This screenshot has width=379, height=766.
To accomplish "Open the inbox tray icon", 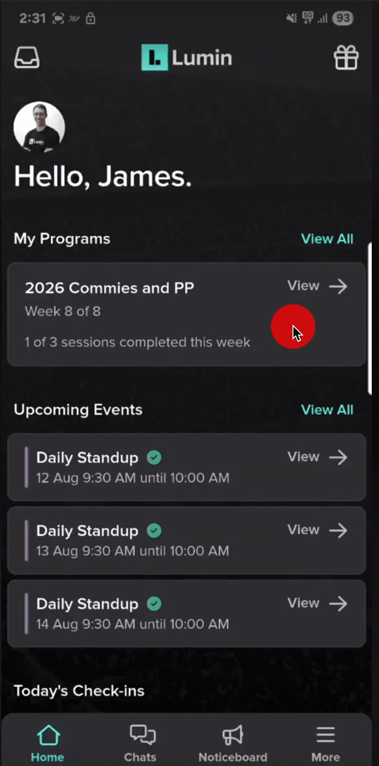I will point(27,58).
